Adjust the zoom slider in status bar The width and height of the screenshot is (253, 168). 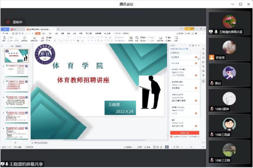[x=191, y=147]
